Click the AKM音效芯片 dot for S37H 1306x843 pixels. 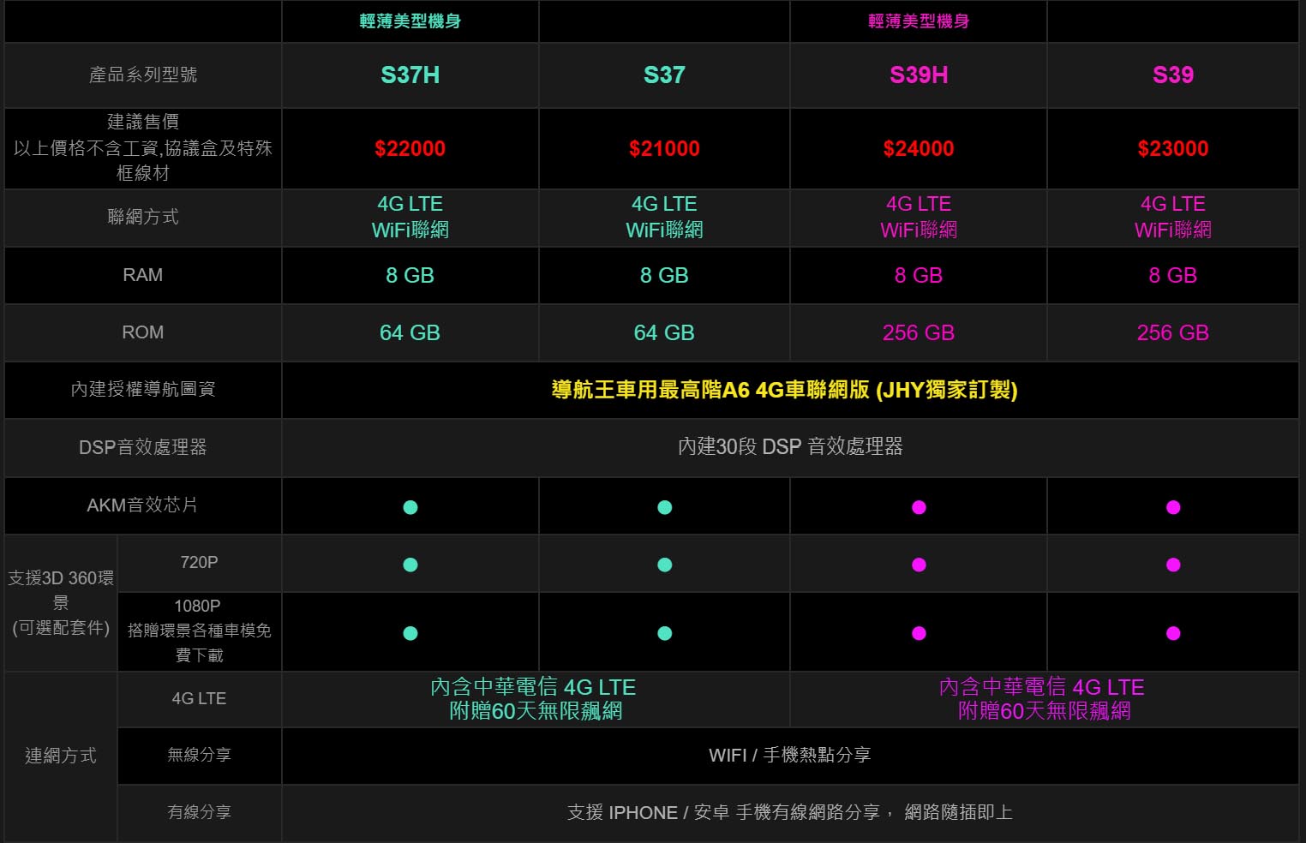pyautogui.click(x=410, y=507)
